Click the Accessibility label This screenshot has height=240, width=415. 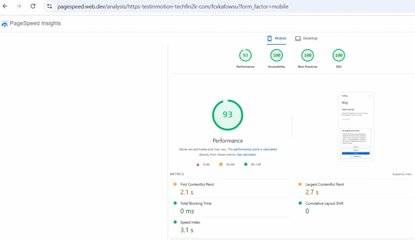(x=276, y=67)
